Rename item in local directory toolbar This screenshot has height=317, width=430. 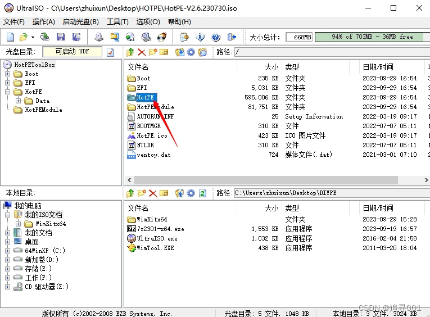click(164, 193)
